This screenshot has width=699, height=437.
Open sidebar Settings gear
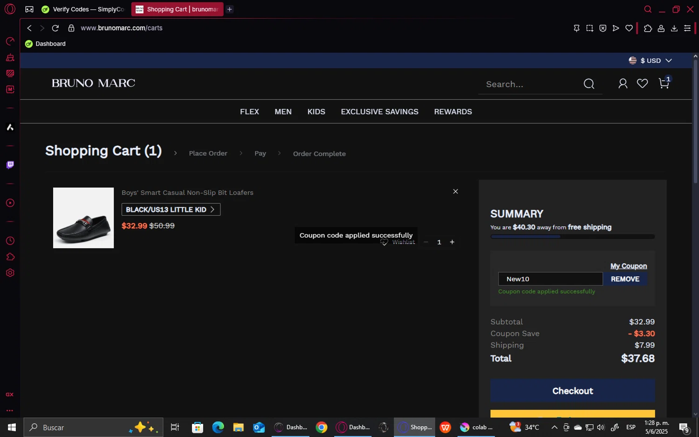pyautogui.click(x=10, y=273)
